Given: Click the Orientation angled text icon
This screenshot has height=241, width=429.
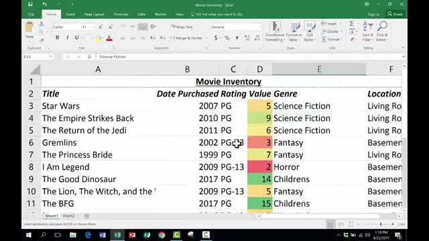Looking at the screenshot, I should tap(153, 27).
